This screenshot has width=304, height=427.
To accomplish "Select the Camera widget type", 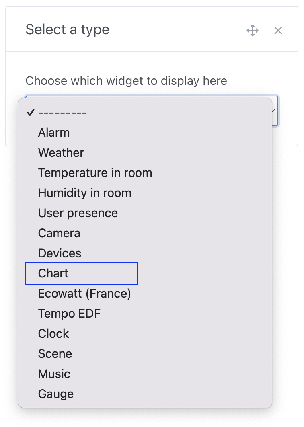I will pyautogui.click(x=59, y=233).
